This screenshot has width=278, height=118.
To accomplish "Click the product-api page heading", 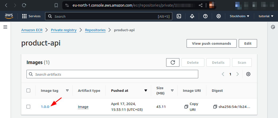I will 41,43.
